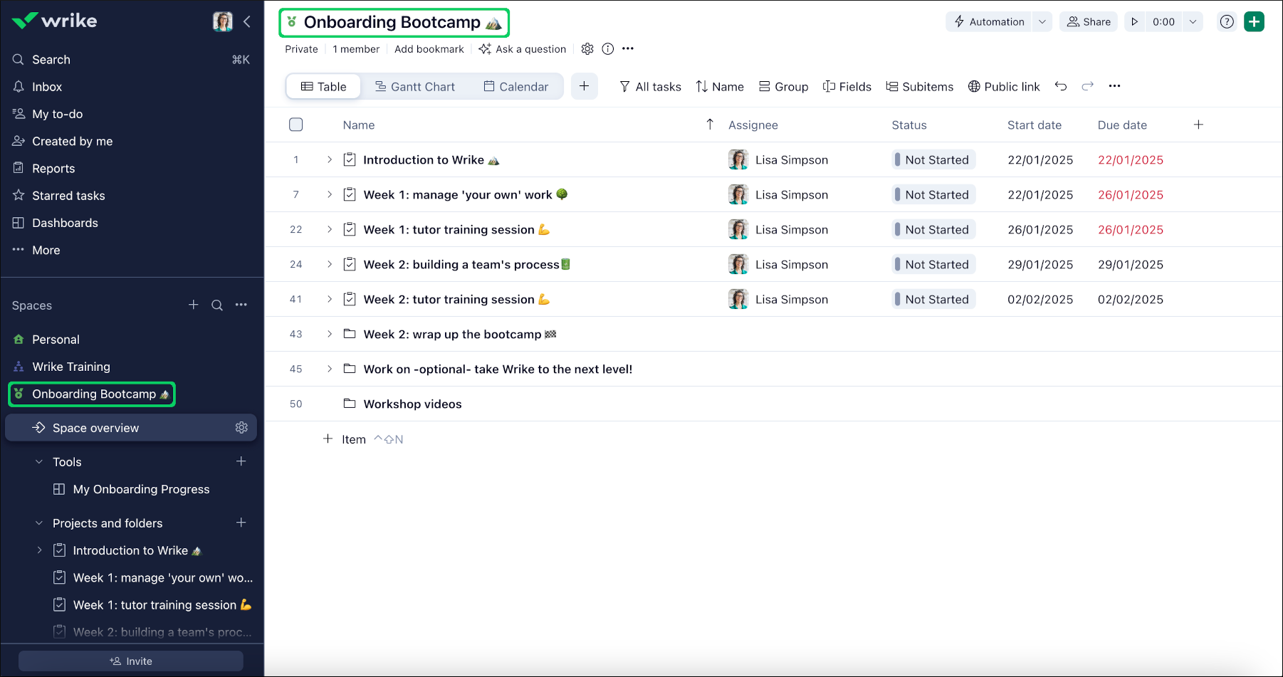Open the Inbox icon in the sidebar
1283x677 pixels.
[18, 86]
